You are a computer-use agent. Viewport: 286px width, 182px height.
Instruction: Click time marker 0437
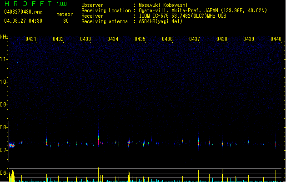(195, 39)
